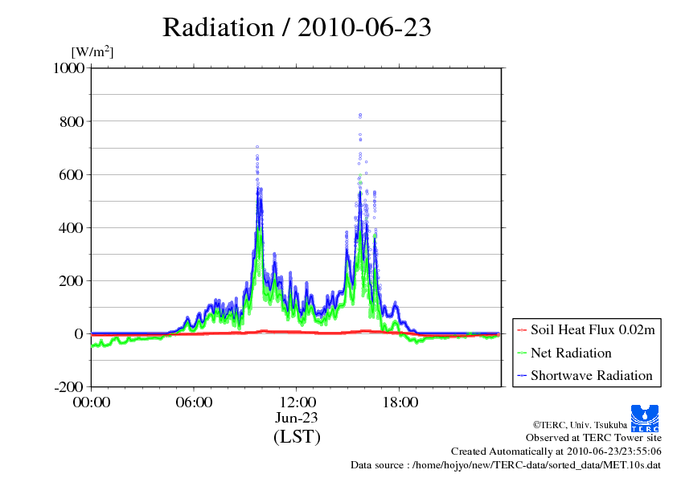Click the red legend line marker
Screen dimensions: 677x478
click(x=522, y=330)
